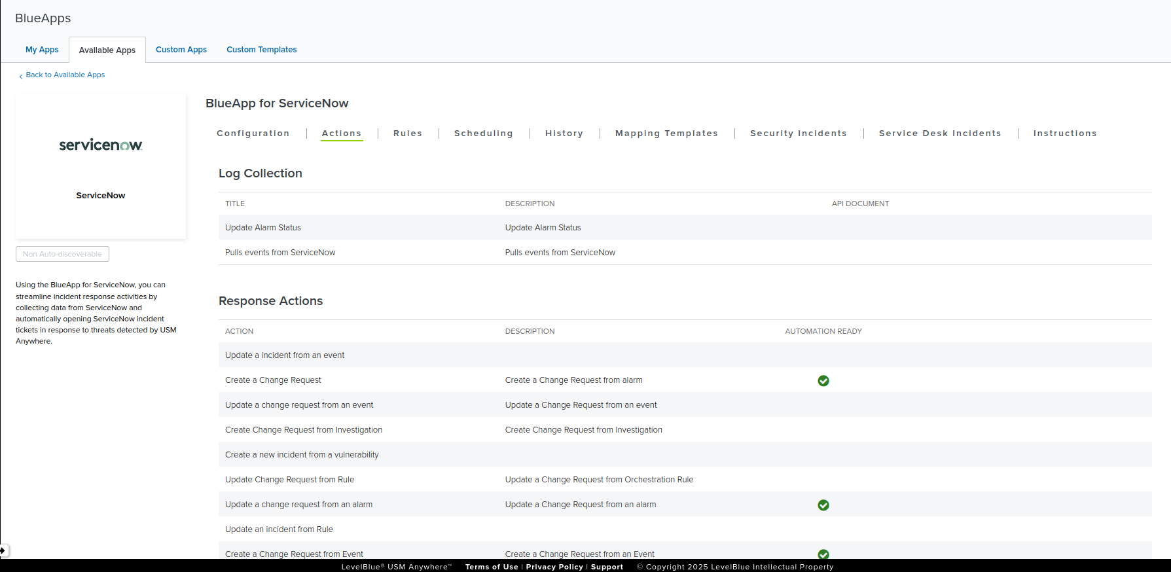Open the Custom Templates tab
1171x572 pixels.
tap(262, 50)
